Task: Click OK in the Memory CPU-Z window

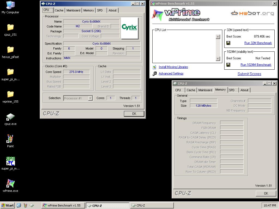Action: 266,193
